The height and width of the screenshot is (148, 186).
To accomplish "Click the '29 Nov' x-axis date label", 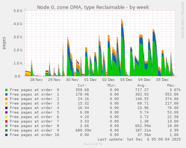I will coord(54,80).
